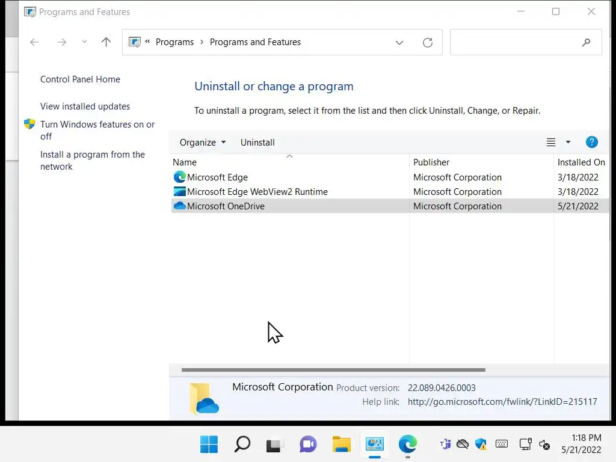
Task: Open Control Panel Home link
Action: 80,79
